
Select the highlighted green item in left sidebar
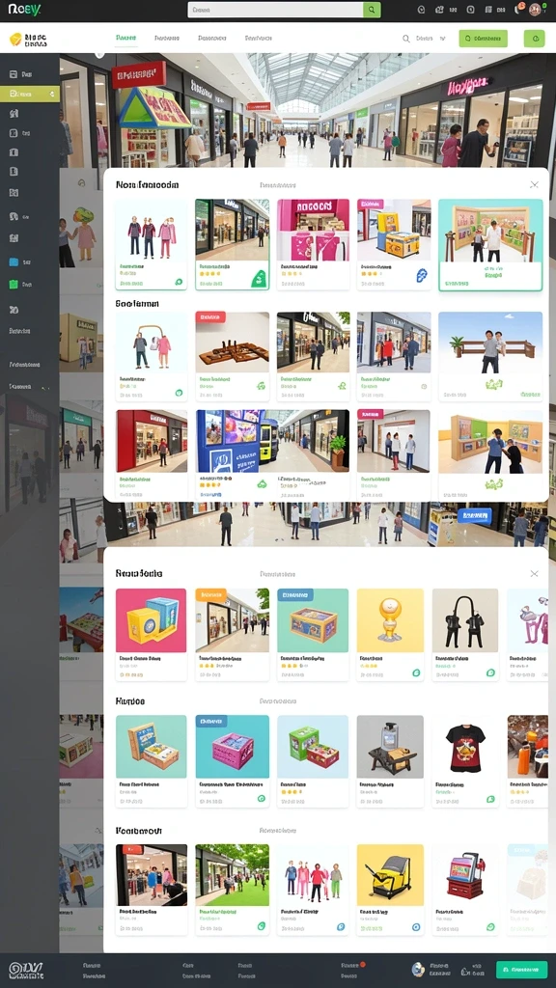[x=30, y=94]
